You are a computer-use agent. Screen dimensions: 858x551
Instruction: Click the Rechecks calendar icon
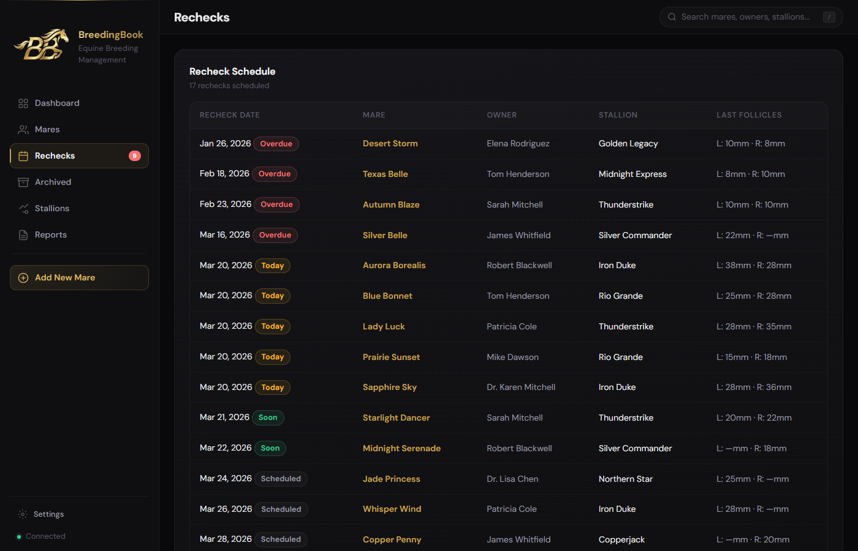tap(23, 156)
